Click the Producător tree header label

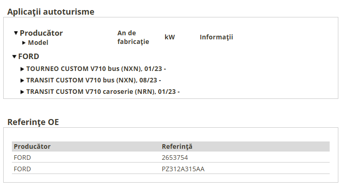41,33
